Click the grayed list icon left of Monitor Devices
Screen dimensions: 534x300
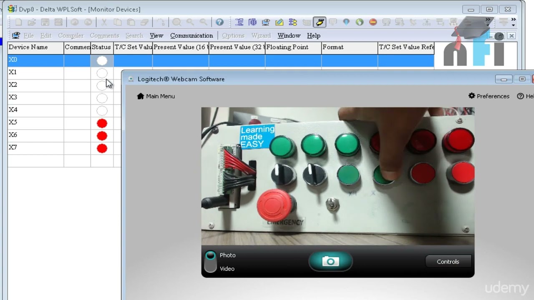pos(306,22)
